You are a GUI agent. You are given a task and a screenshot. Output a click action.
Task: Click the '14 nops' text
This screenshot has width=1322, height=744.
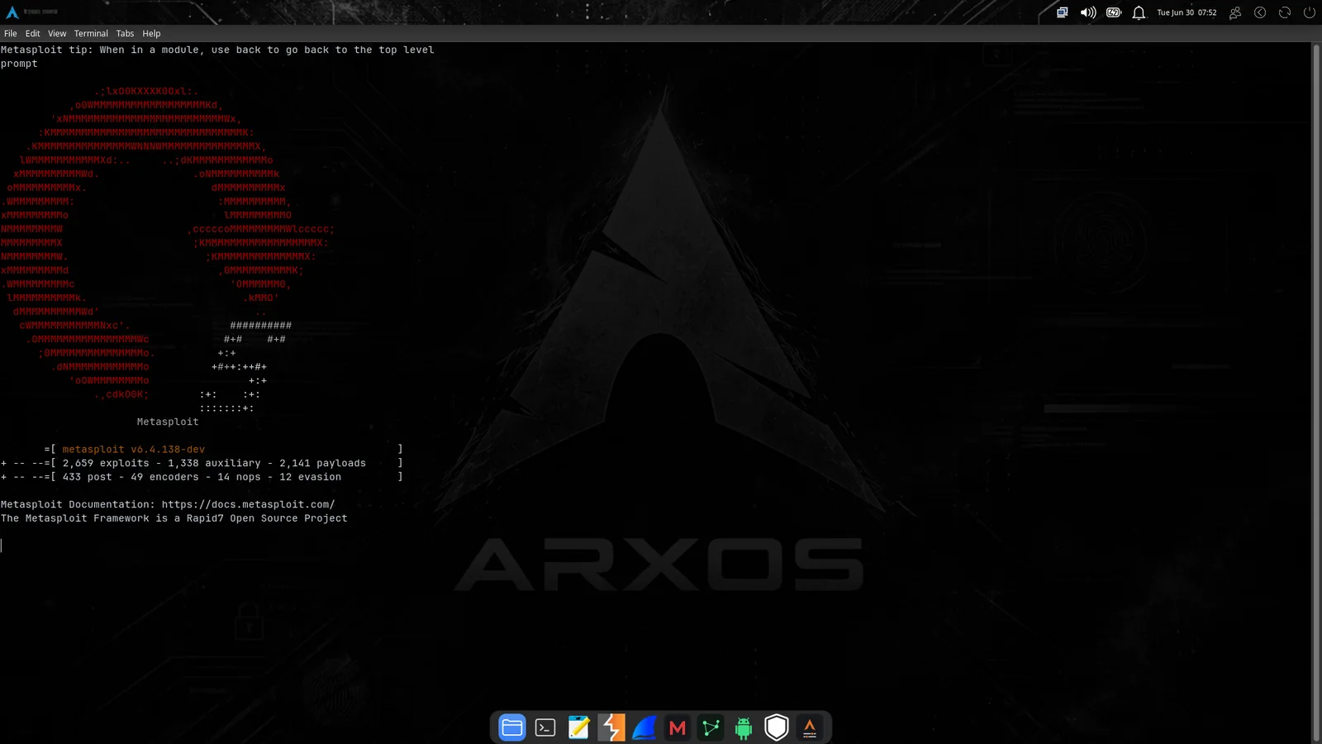tap(239, 477)
